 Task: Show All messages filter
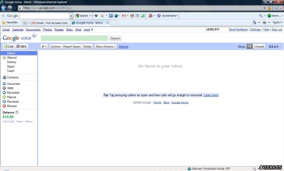pyautogui.click(x=249, y=47)
